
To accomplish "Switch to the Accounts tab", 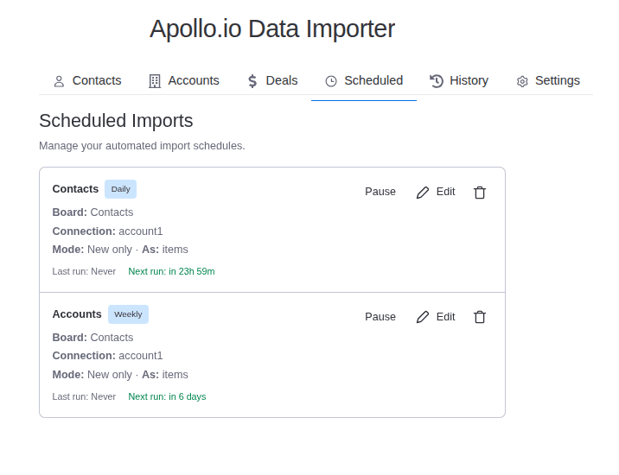I will [183, 81].
